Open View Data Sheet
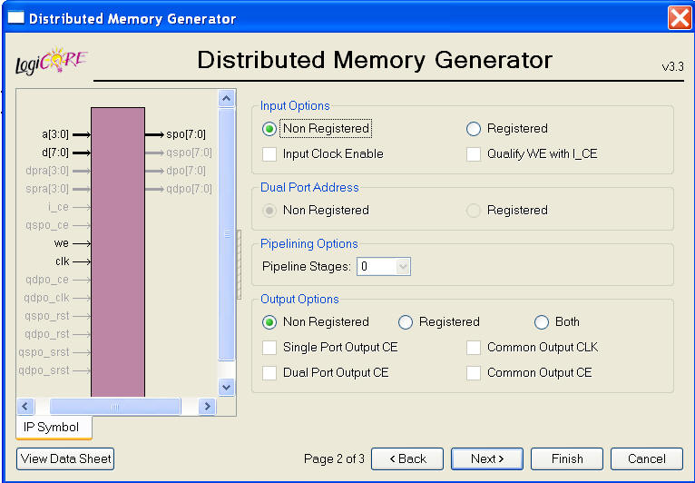This screenshot has width=695, height=483. pos(65,458)
